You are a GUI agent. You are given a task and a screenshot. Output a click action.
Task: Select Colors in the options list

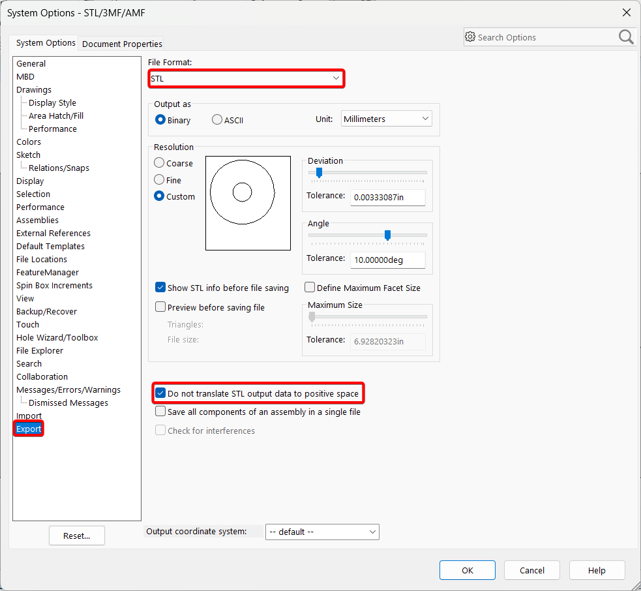click(x=29, y=142)
